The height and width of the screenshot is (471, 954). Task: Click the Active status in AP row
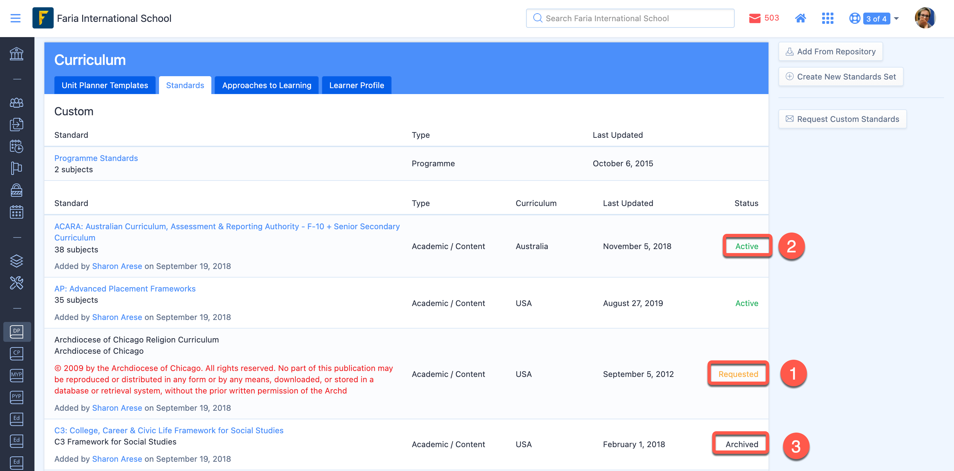[747, 303]
